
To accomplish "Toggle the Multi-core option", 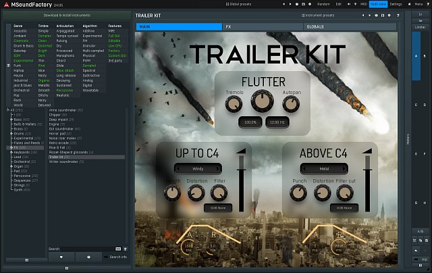I will click(x=377, y=4).
